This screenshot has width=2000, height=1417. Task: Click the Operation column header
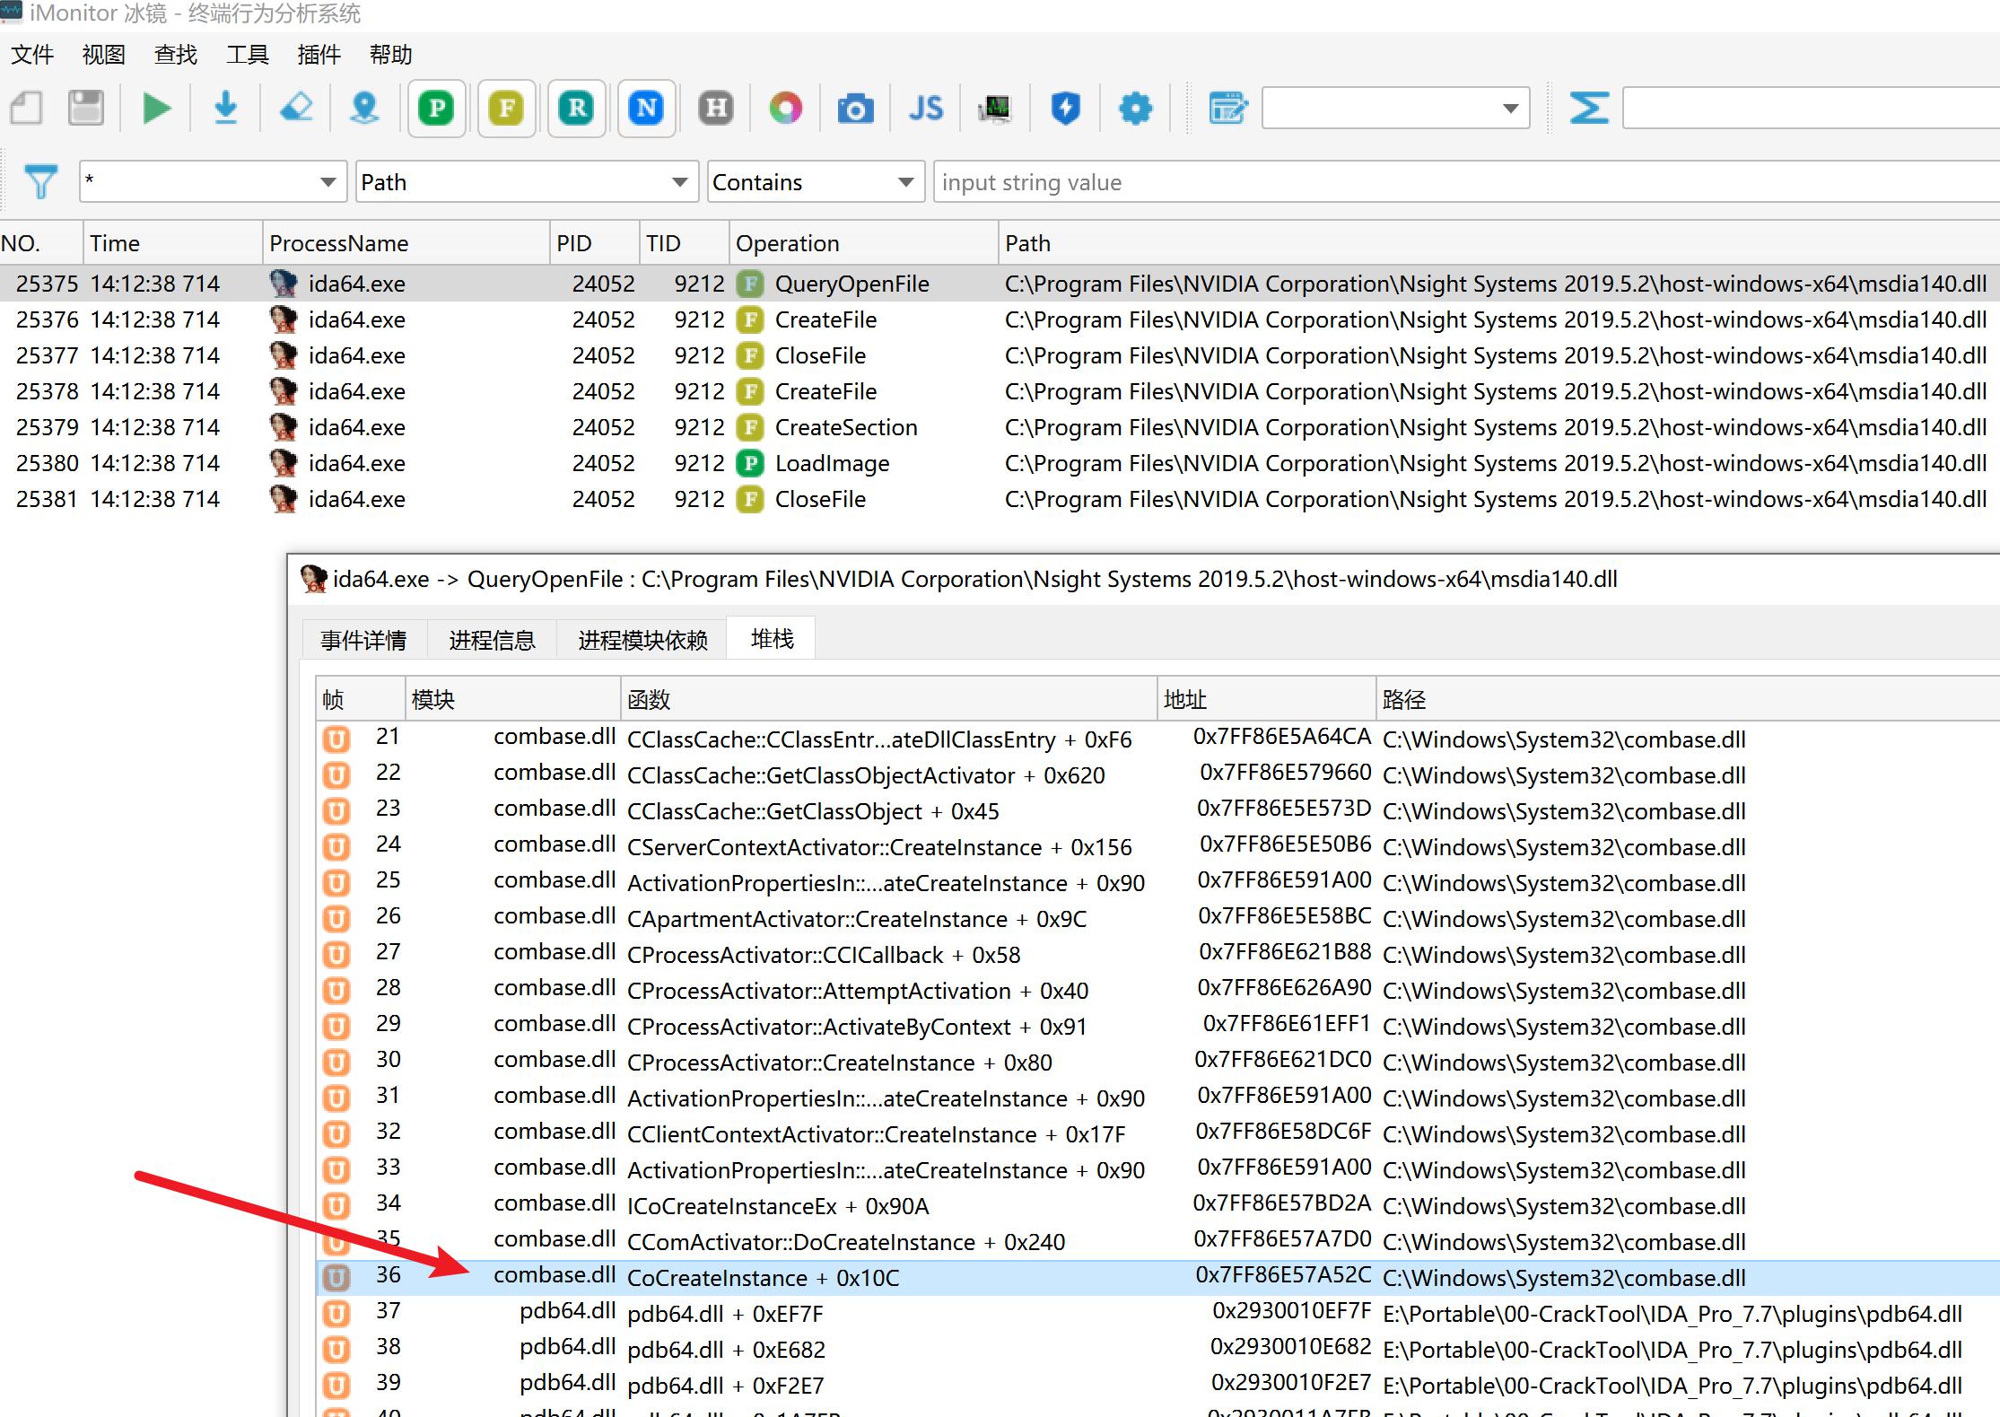coord(787,243)
